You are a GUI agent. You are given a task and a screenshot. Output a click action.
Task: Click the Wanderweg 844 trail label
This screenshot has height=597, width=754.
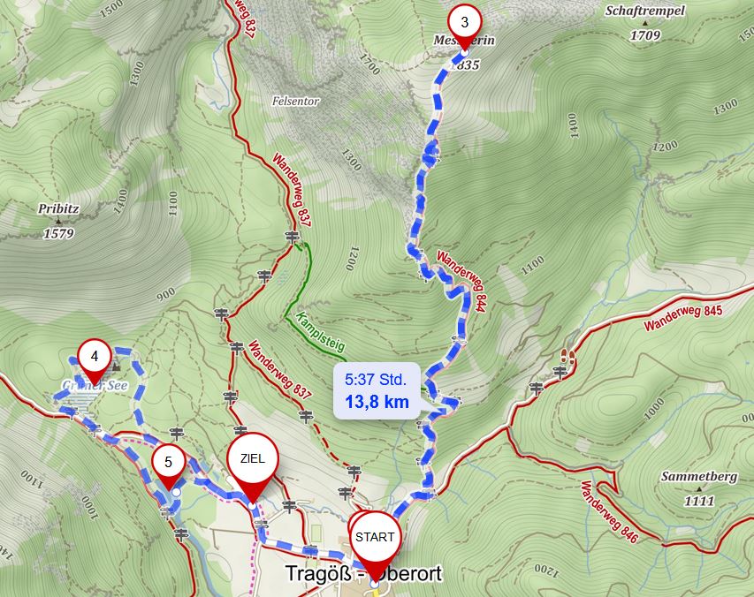(460, 282)
